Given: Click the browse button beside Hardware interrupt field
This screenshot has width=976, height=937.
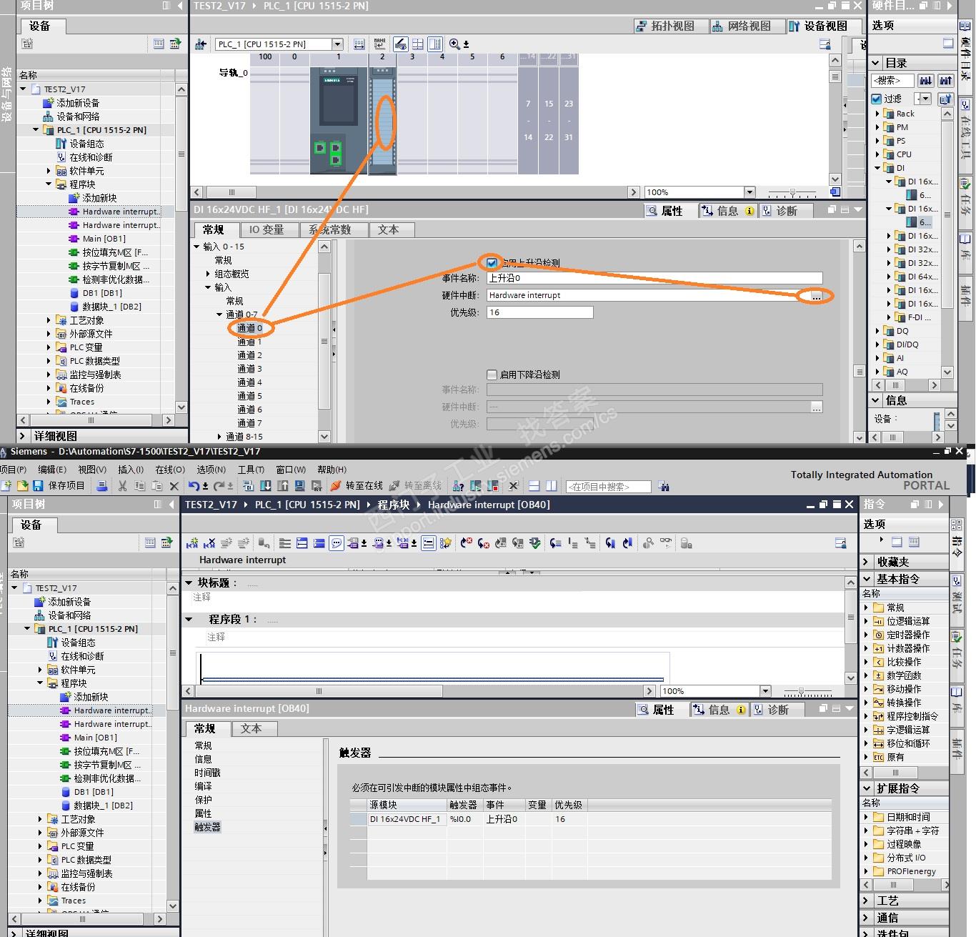Looking at the screenshot, I should pyautogui.click(x=817, y=295).
